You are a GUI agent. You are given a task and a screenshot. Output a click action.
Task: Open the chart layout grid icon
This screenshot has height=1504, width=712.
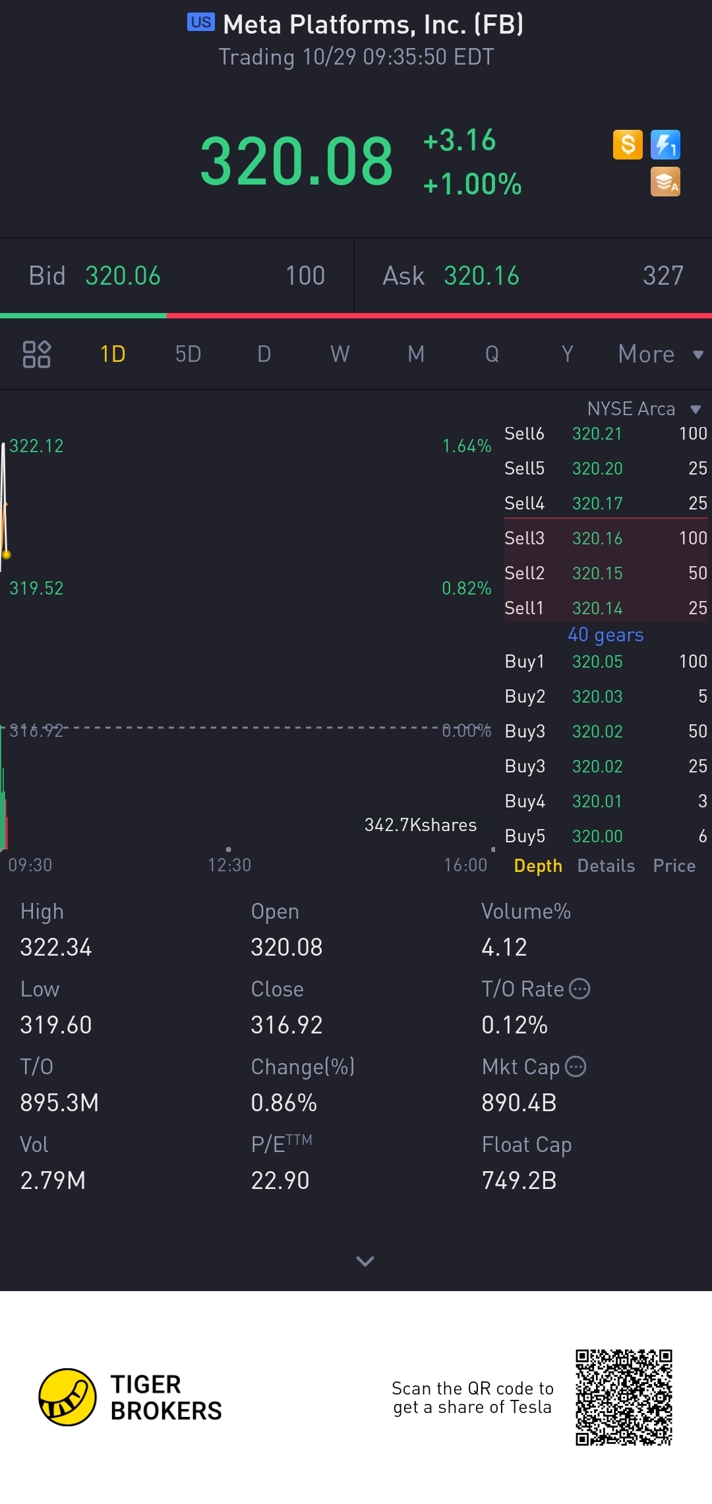pyautogui.click(x=36, y=354)
